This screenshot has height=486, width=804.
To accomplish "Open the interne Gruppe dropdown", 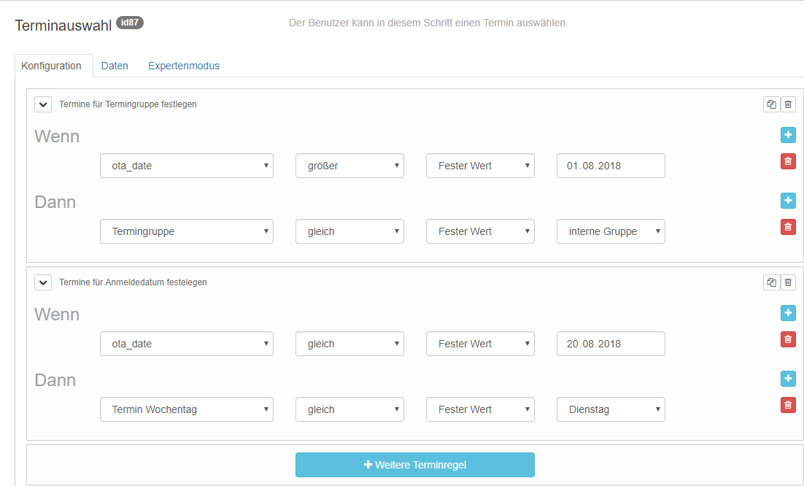I will coord(611,231).
